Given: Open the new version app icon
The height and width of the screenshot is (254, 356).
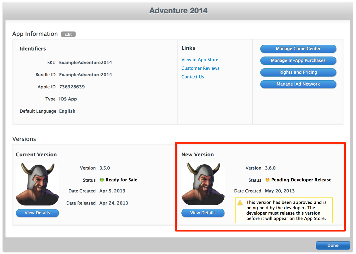Looking at the screenshot, I should [203, 184].
